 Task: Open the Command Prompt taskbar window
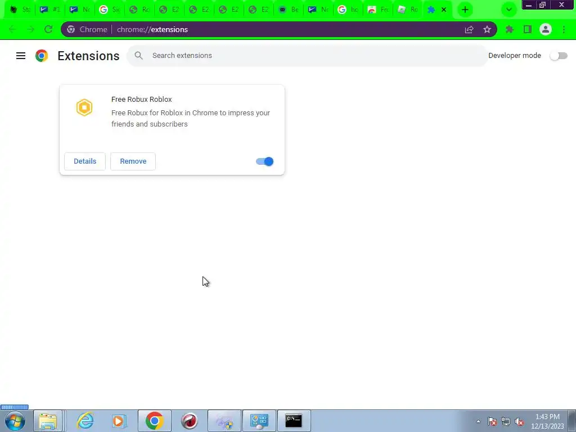point(294,421)
